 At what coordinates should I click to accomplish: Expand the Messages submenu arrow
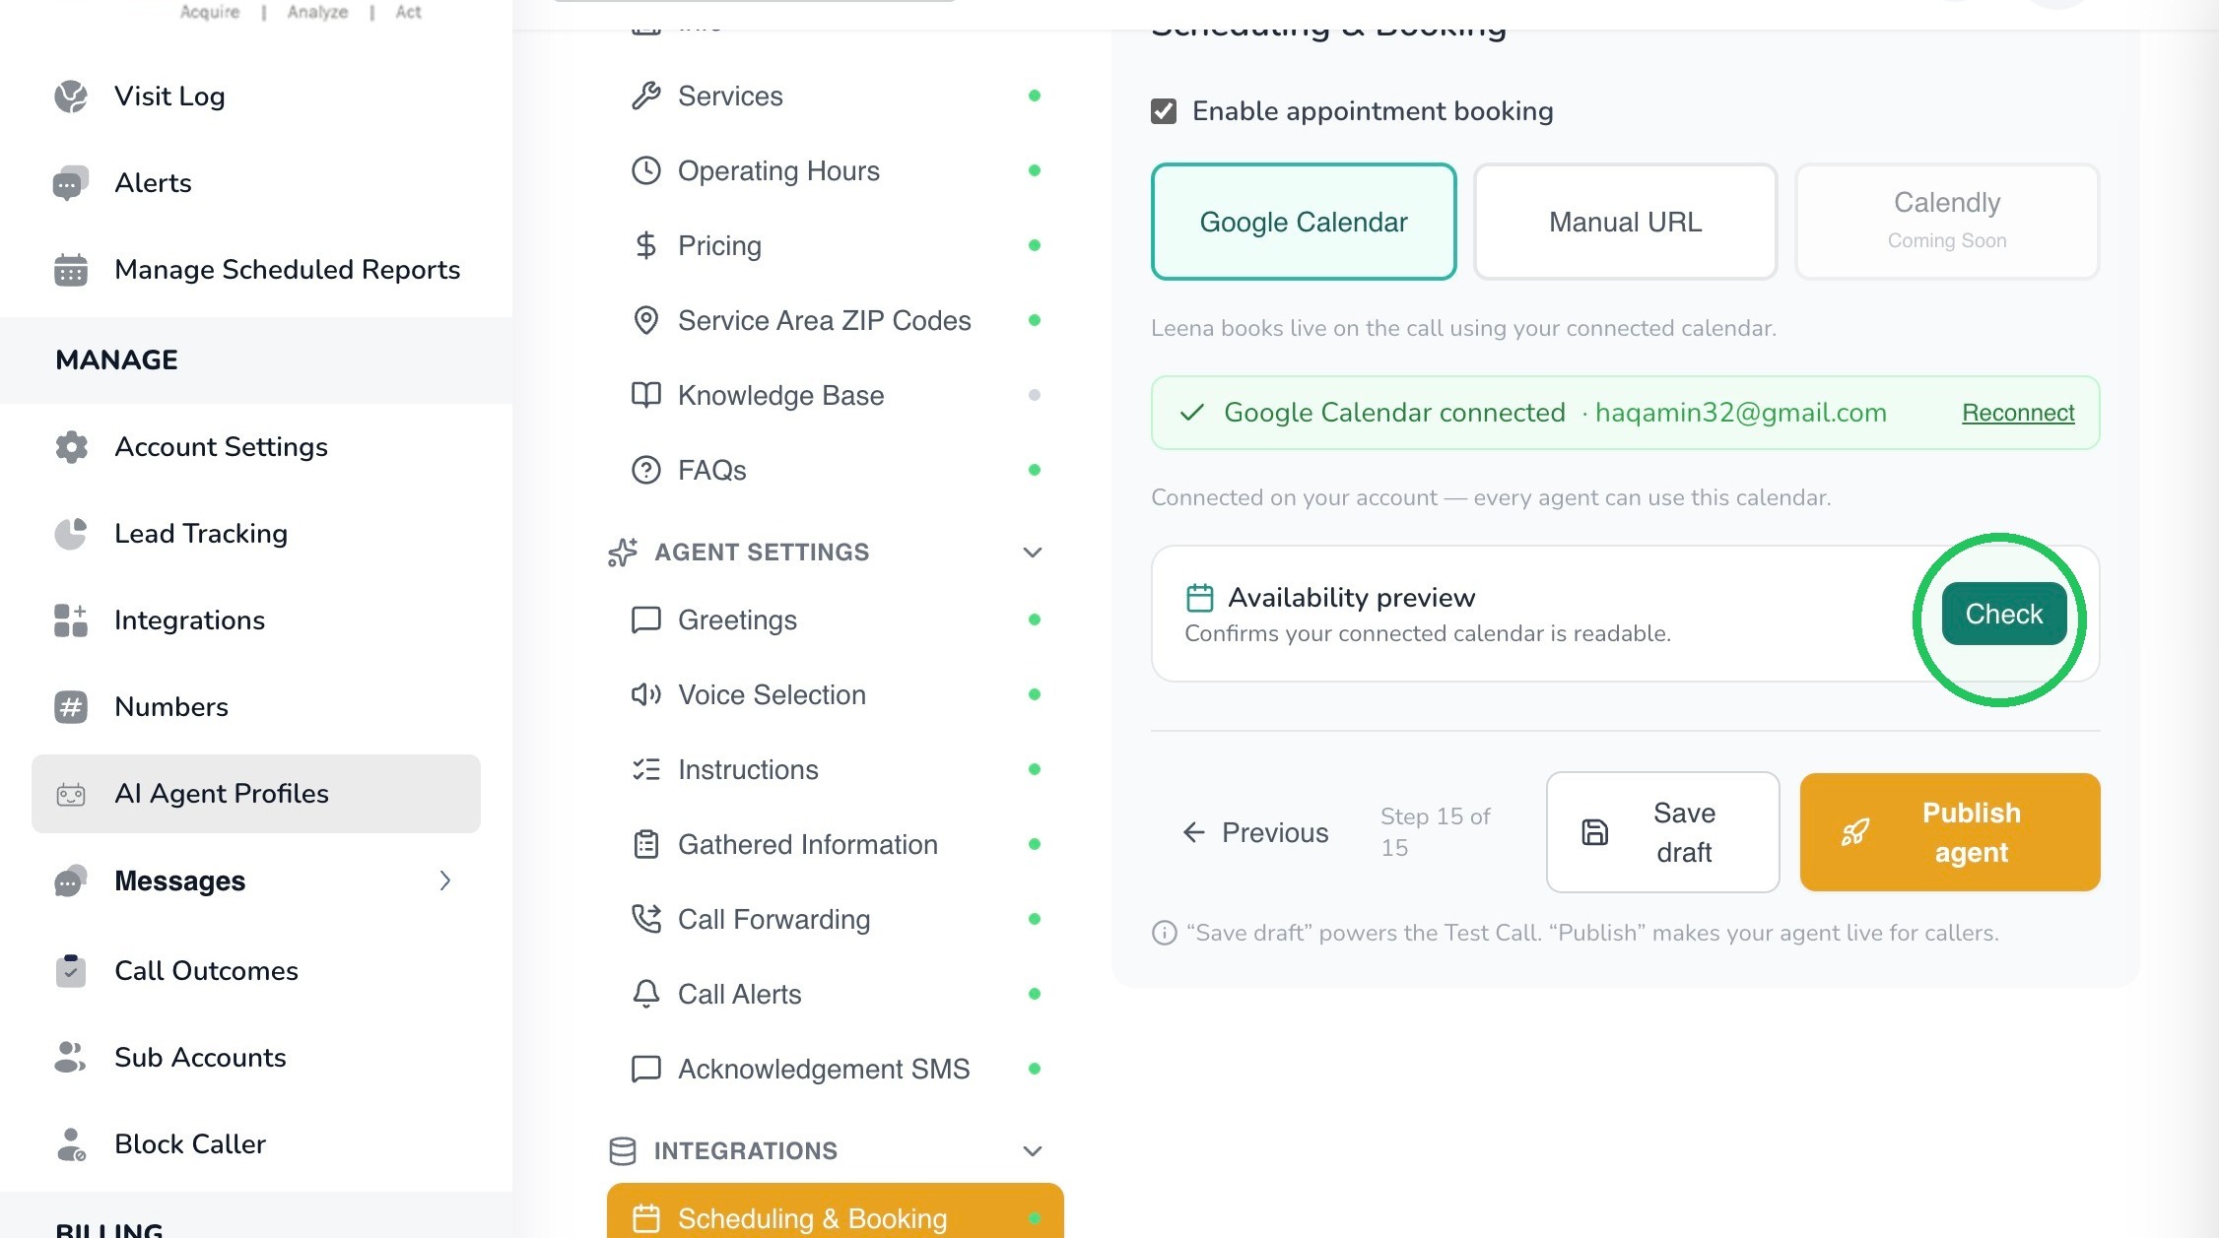[x=445, y=880]
